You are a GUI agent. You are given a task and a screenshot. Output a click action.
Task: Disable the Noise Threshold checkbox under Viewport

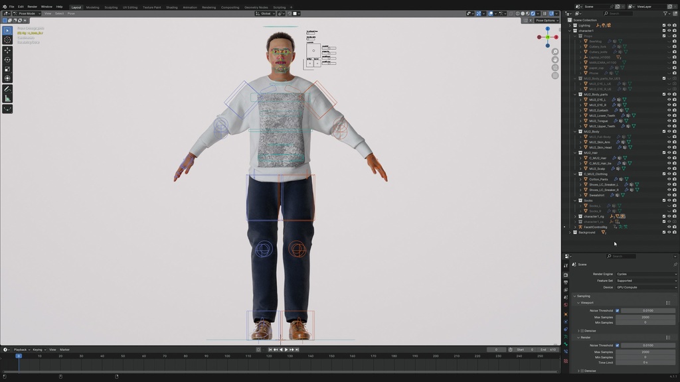(x=618, y=310)
